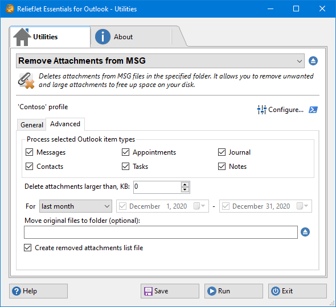This screenshot has width=336, height=307.
Task: Switch to the General tab
Action: pos(32,125)
